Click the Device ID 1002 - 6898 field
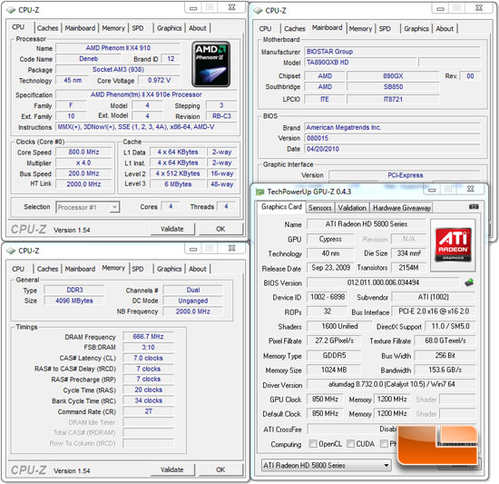The image size is (499, 484). pos(328,297)
